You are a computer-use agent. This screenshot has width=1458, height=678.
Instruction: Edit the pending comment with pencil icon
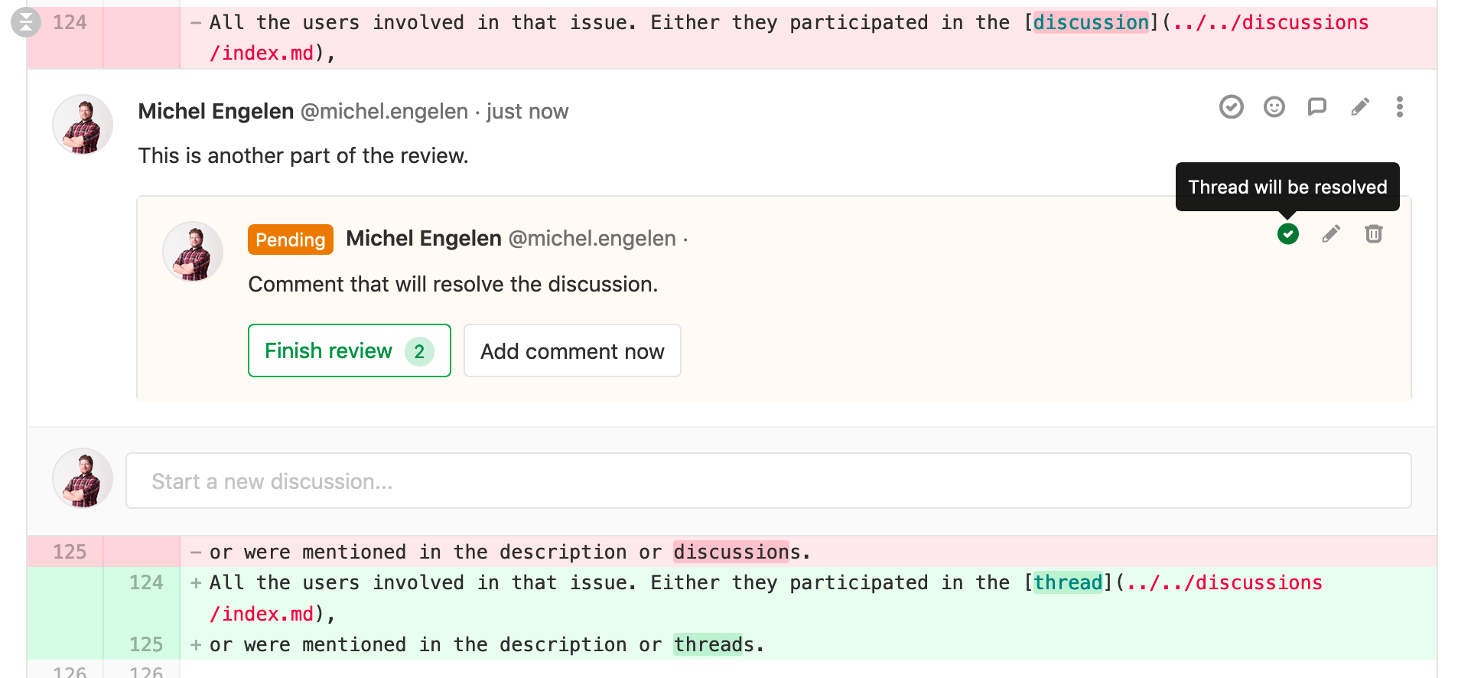pyautogui.click(x=1330, y=234)
